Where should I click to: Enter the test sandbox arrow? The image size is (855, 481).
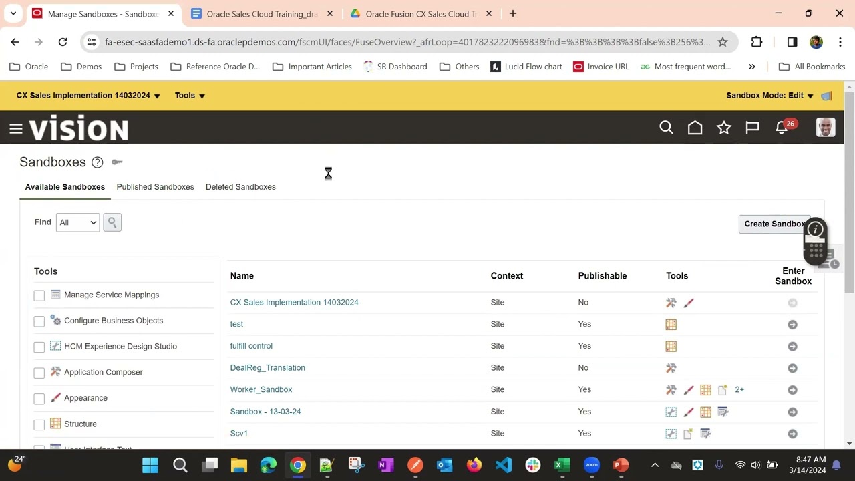coord(792,325)
